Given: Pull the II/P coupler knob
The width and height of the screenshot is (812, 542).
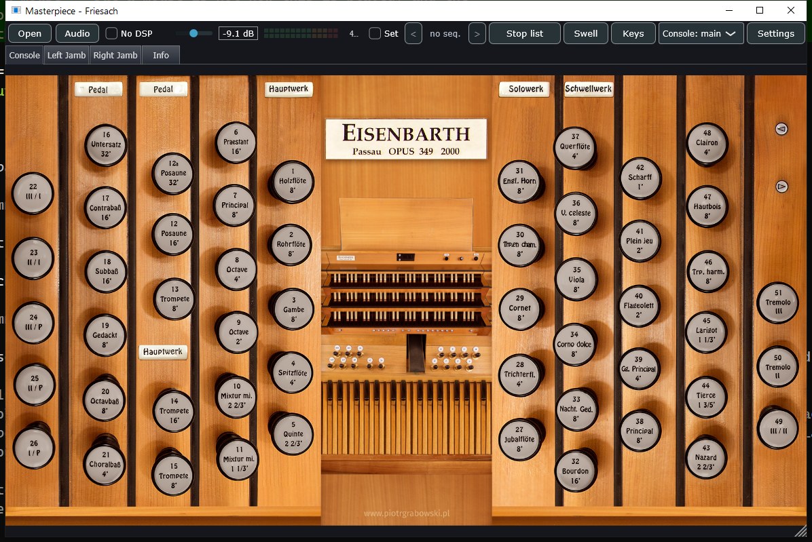Looking at the screenshot, I should (x=34, y=384).
